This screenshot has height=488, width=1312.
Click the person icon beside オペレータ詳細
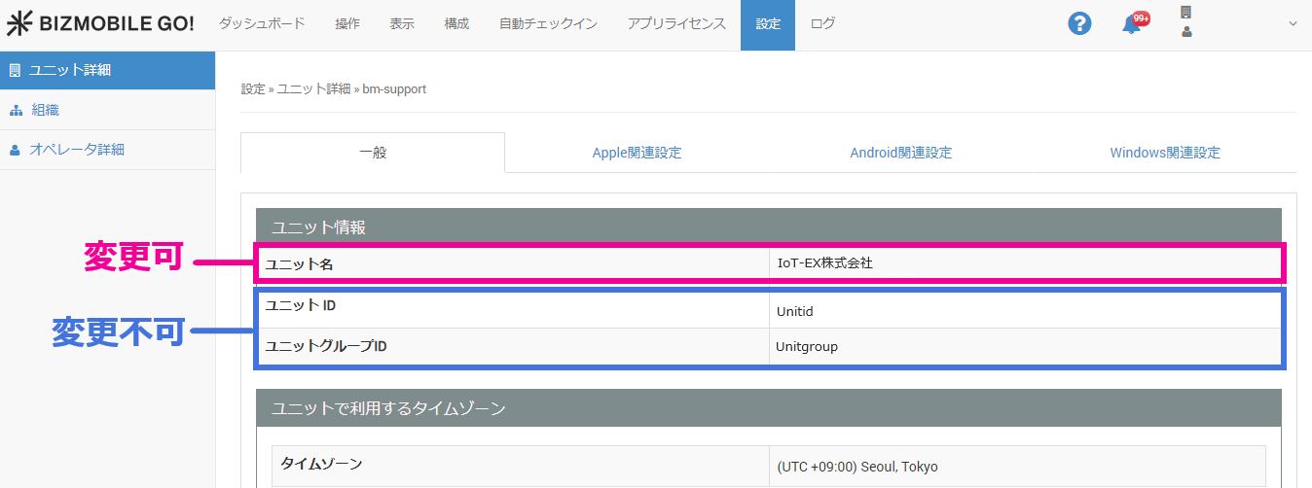click(x=15, y=150)
